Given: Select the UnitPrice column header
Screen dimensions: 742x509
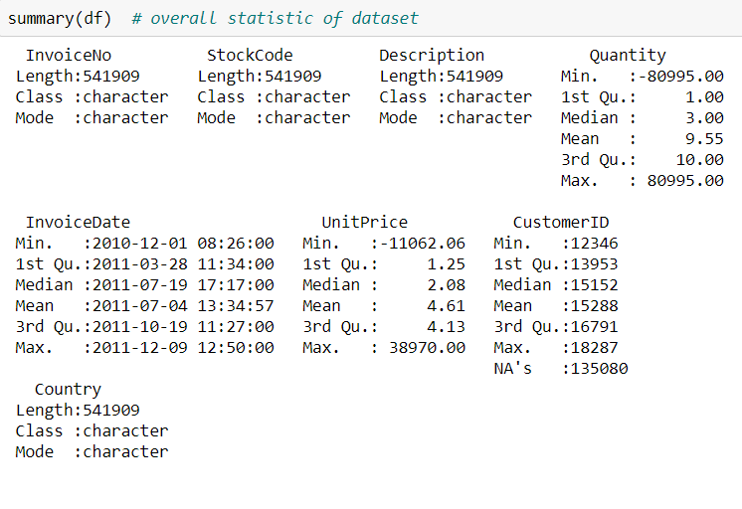Looking at the screenshot, I should pos(364,223).
